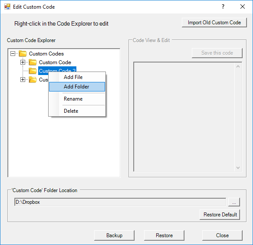Click the Restore button
Screen dimensions: 253x245
point(164,235)
